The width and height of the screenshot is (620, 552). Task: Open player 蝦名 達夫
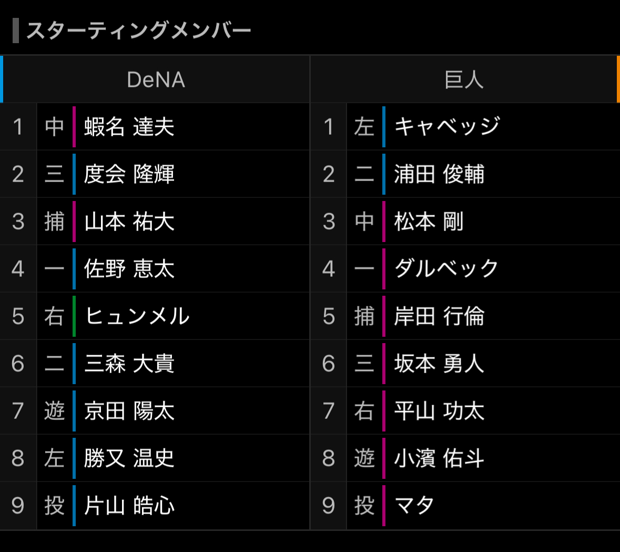[x=129, y=127]
